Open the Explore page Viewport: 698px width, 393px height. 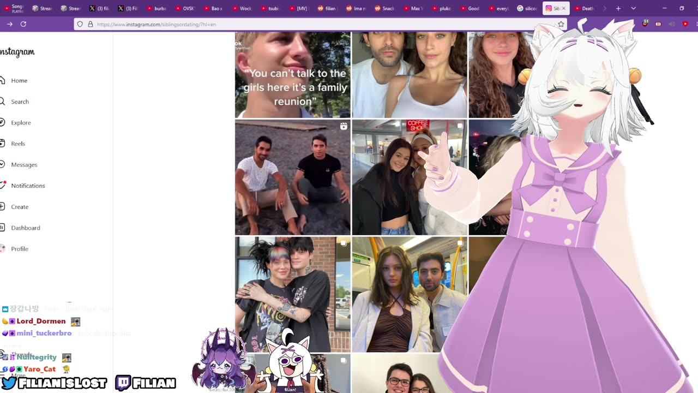point(21,123)
